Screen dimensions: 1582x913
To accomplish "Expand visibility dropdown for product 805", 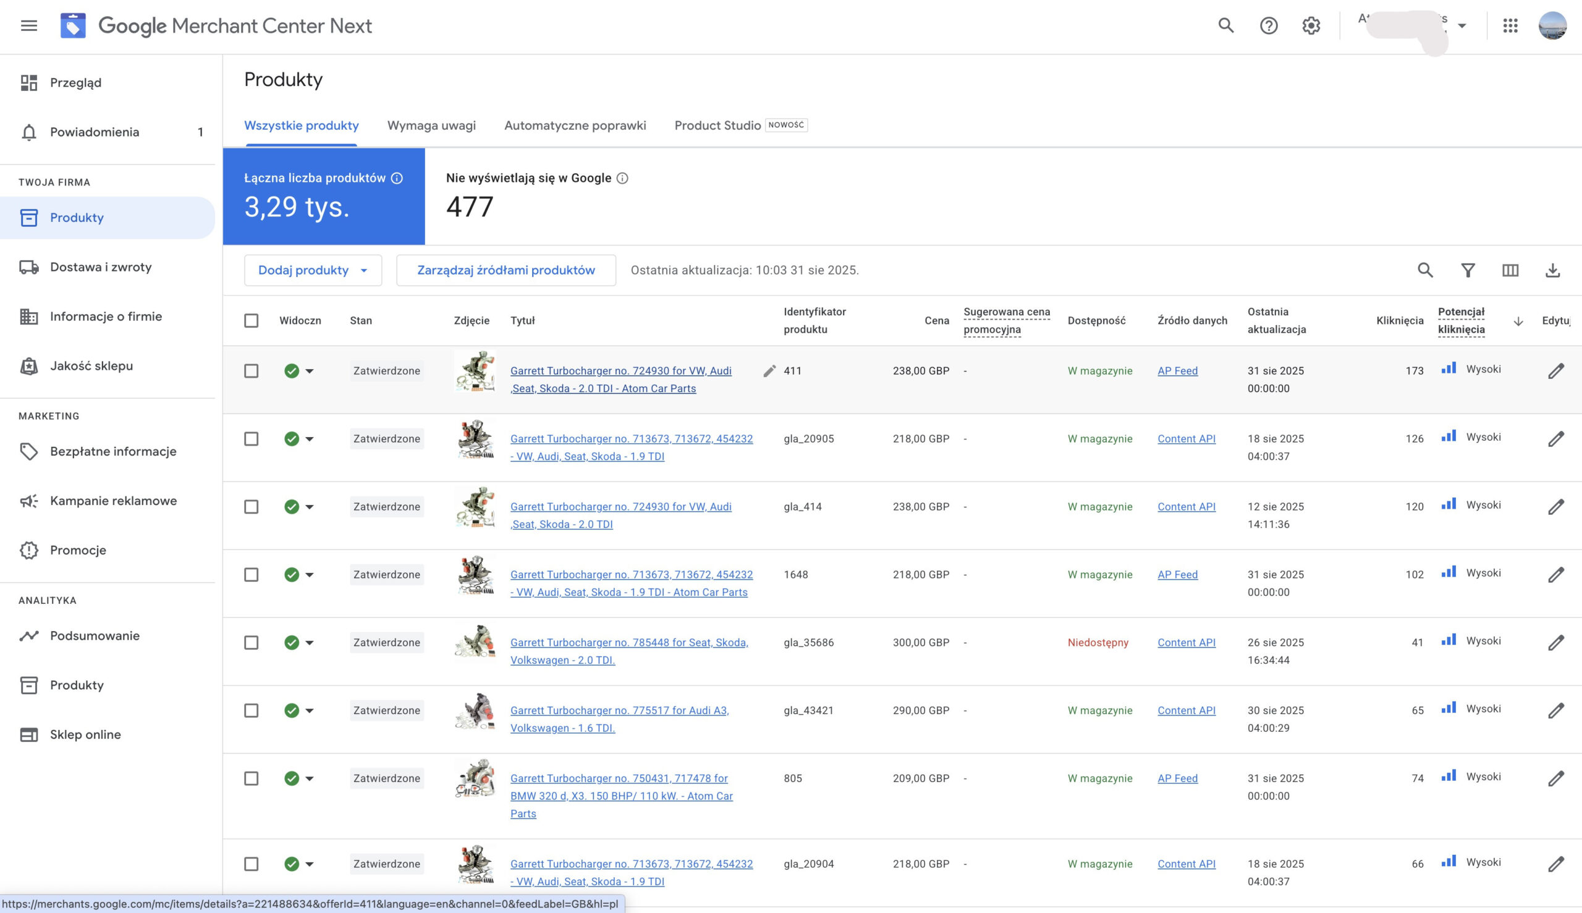I will click(x=310, y=778).
